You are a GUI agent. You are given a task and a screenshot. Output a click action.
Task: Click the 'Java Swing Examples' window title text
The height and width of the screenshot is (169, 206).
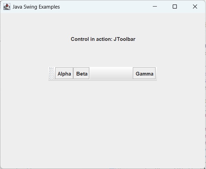pos(36,7)
